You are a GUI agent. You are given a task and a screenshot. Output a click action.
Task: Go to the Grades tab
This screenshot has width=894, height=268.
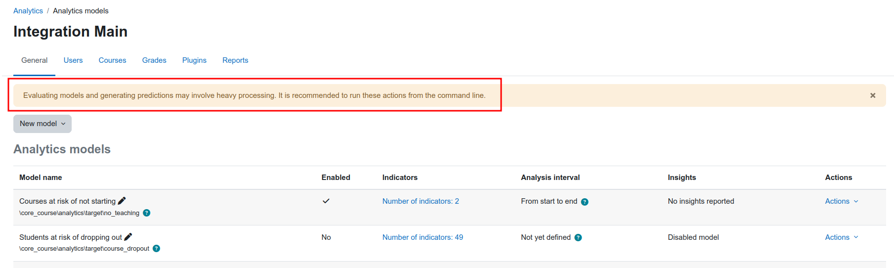point(154,60)
